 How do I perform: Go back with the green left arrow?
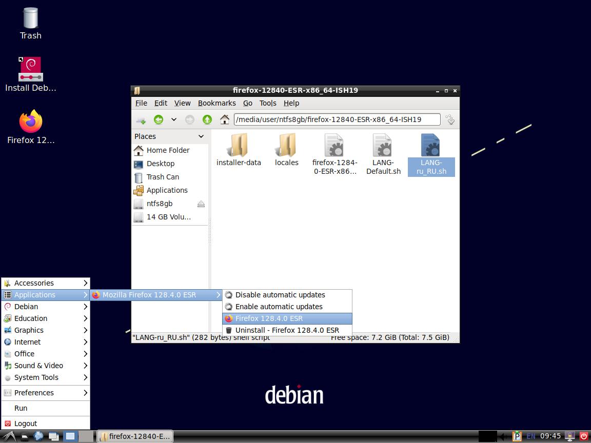pyautogui.click(x=159, y=120)
